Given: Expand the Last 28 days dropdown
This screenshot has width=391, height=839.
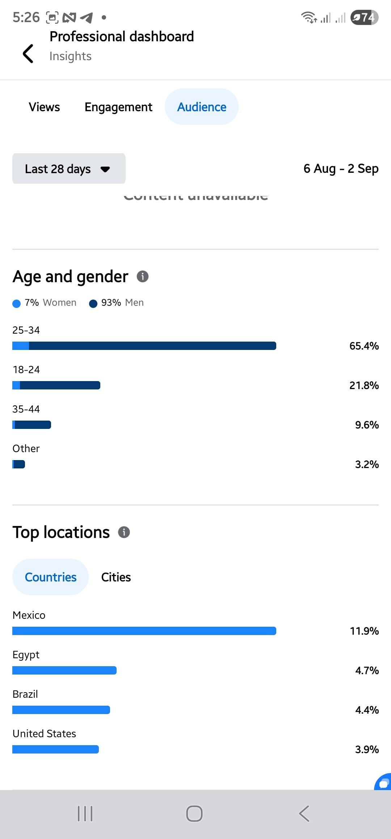Looking at the screenshot, I should click(x=58, y=169).
